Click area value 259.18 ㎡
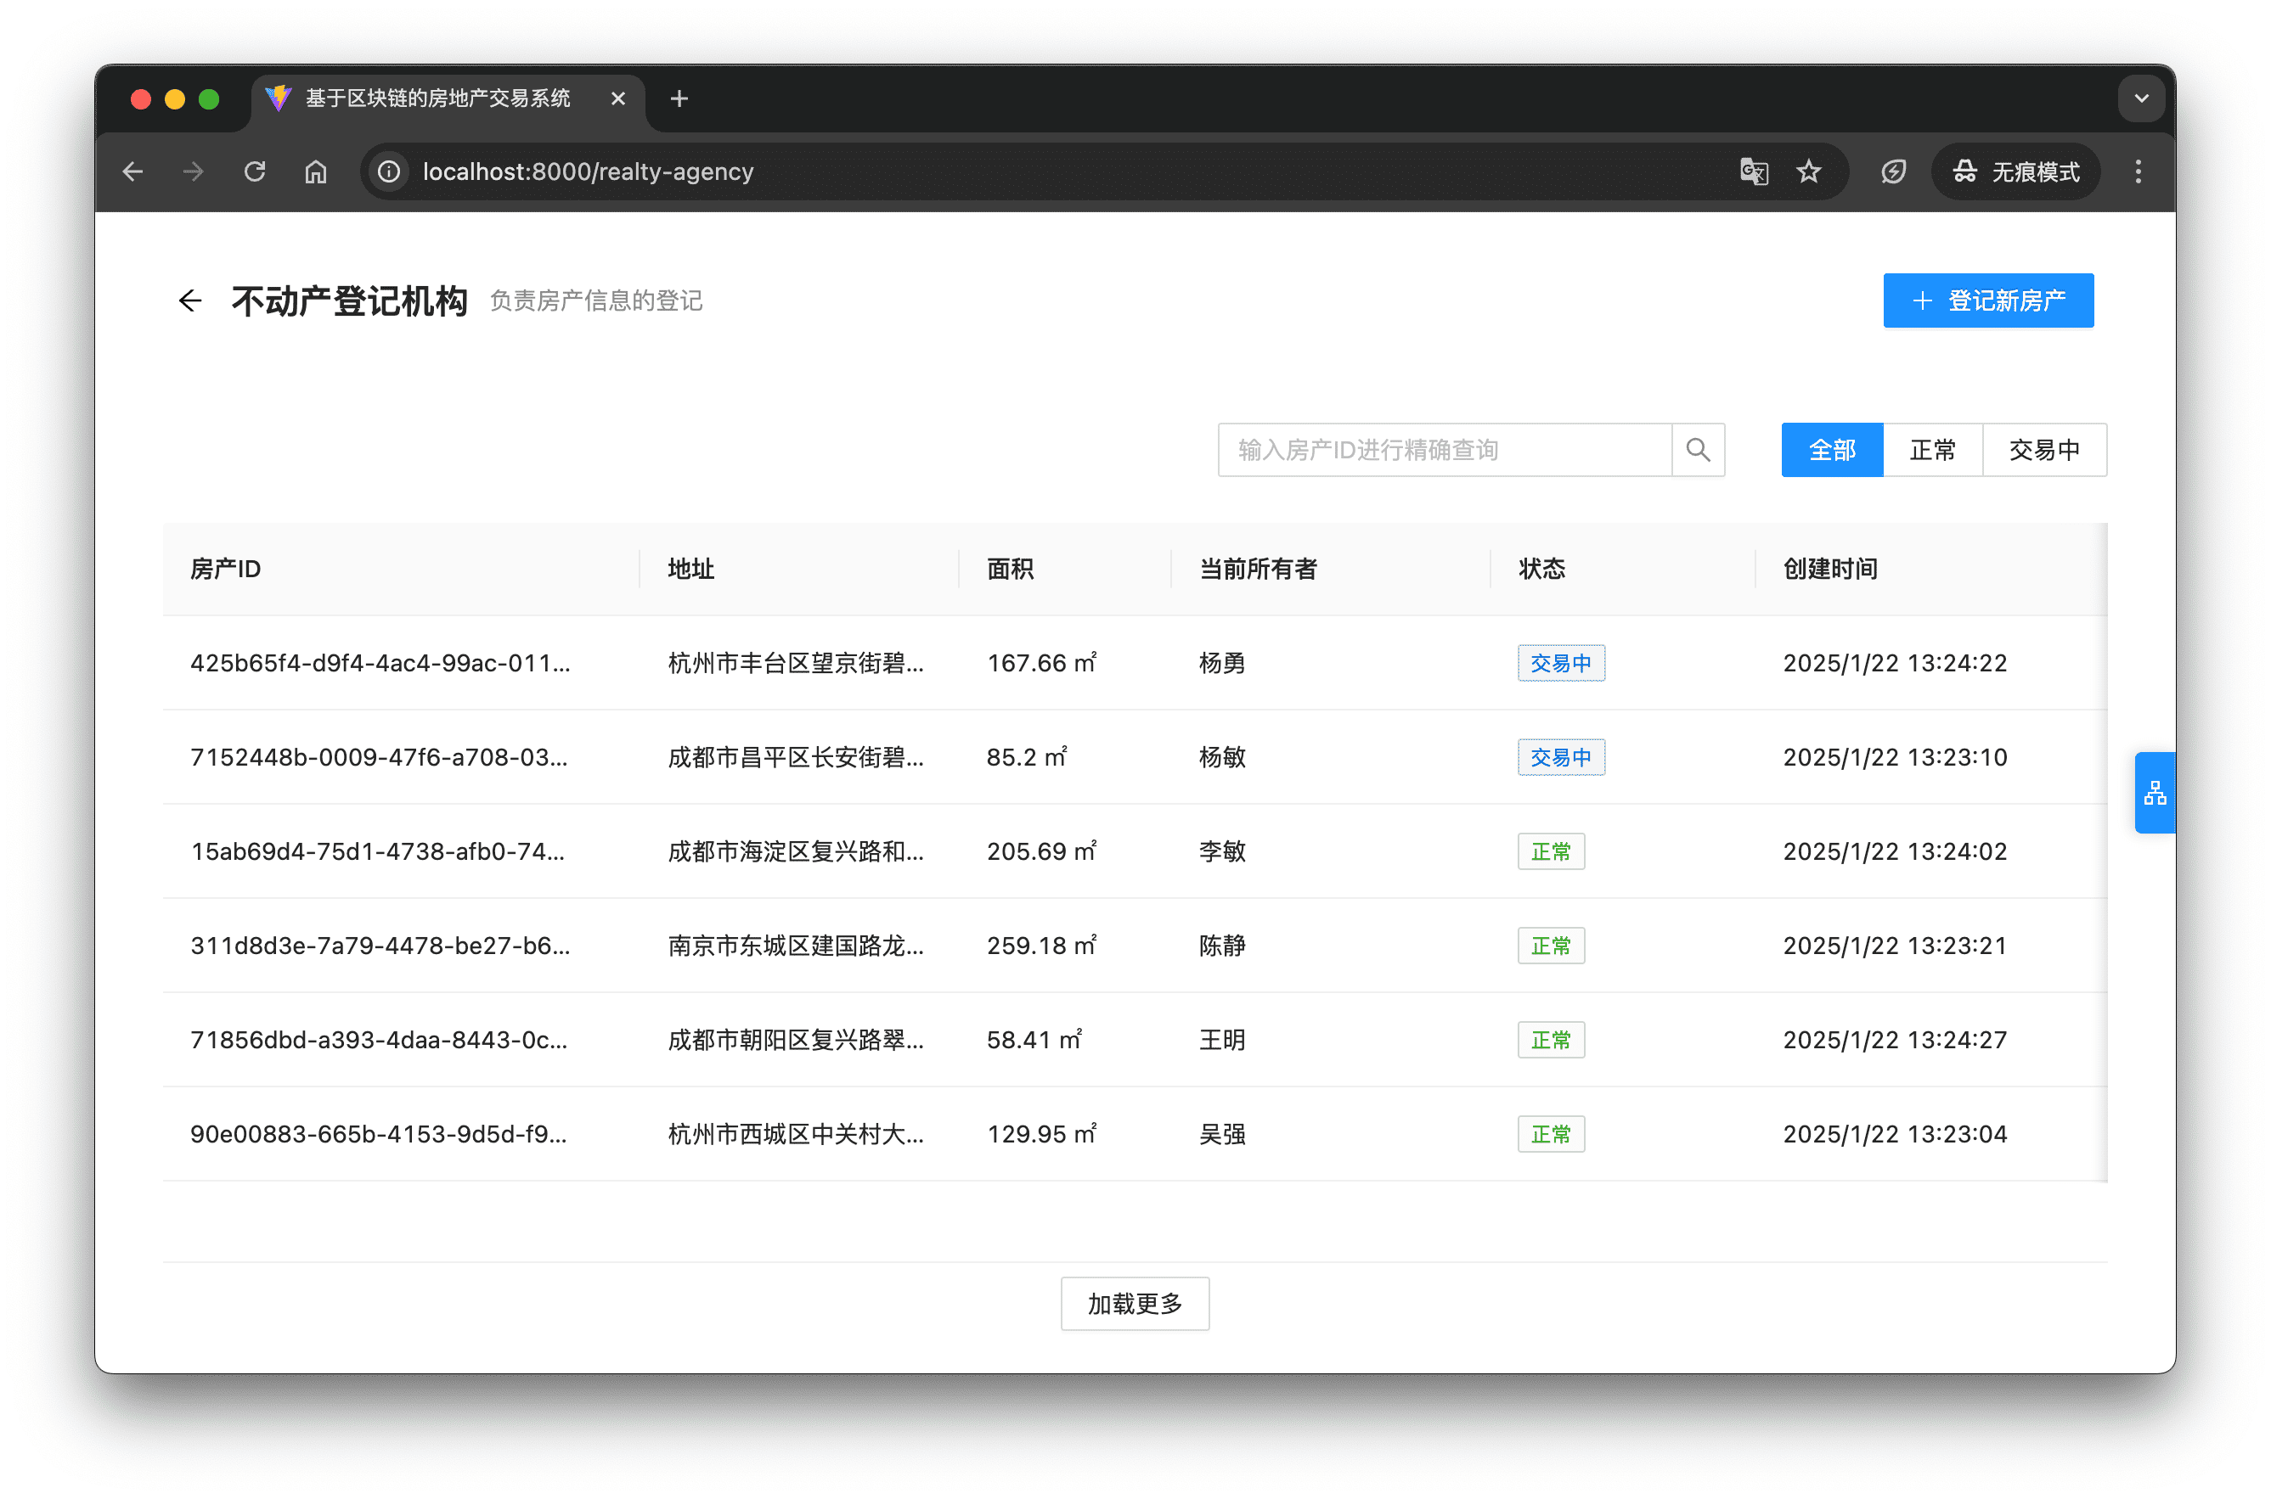 coord(1042,946)
